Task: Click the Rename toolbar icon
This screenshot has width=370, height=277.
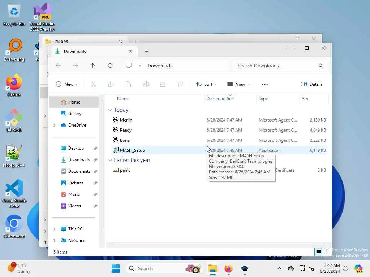Action: point(146,84)
